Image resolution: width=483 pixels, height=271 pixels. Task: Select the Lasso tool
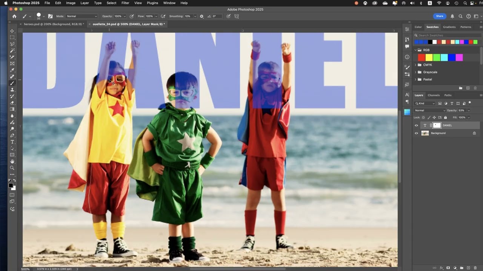pyautogui.click(x=12, y=44)
